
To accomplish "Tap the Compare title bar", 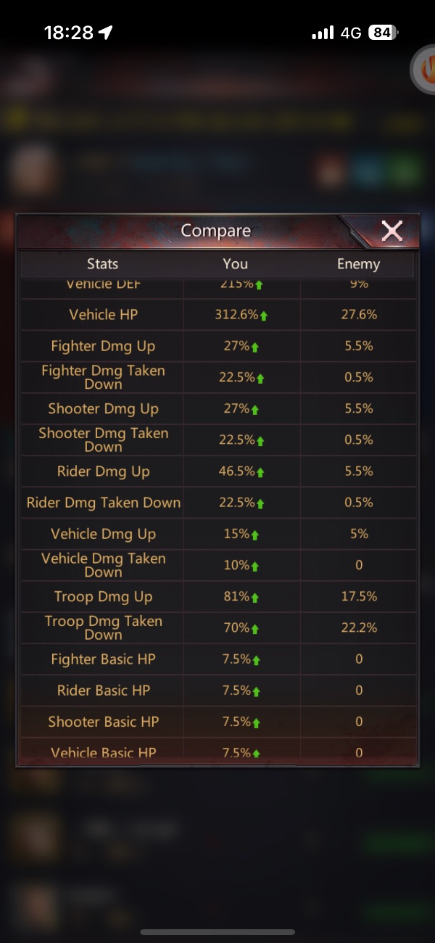I will pyautogui.click(x=215, y=231).
